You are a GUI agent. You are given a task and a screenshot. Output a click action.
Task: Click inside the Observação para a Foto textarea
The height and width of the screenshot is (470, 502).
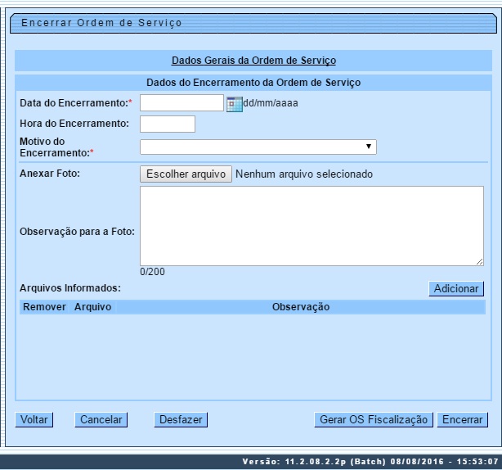[x=312, y=225]
